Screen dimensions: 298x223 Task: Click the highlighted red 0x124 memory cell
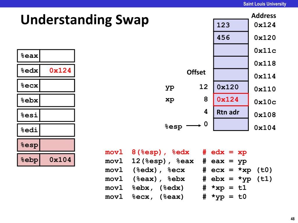[x=231, y=100]
